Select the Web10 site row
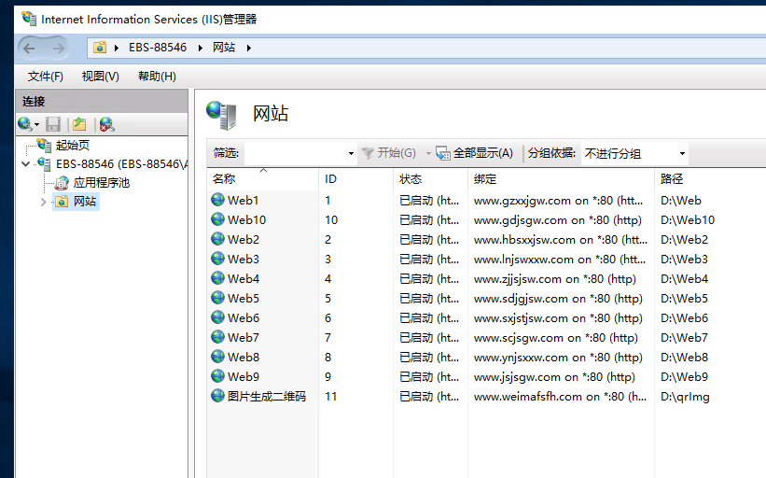This screenshot has height=478, width=766. (247, 220)
